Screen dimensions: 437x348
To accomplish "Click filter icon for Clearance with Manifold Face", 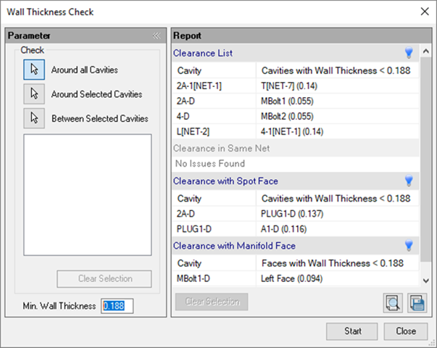I will click(x=408, y=246).
